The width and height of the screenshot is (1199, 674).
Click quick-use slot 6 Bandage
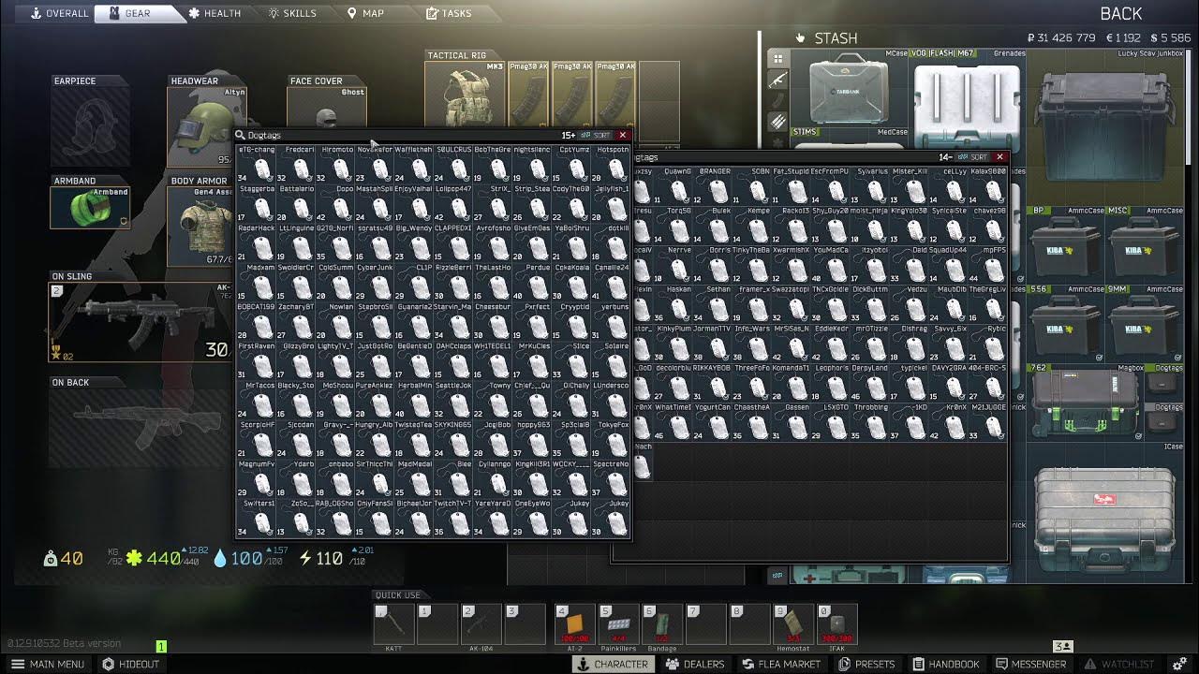[x=661, y=624]
